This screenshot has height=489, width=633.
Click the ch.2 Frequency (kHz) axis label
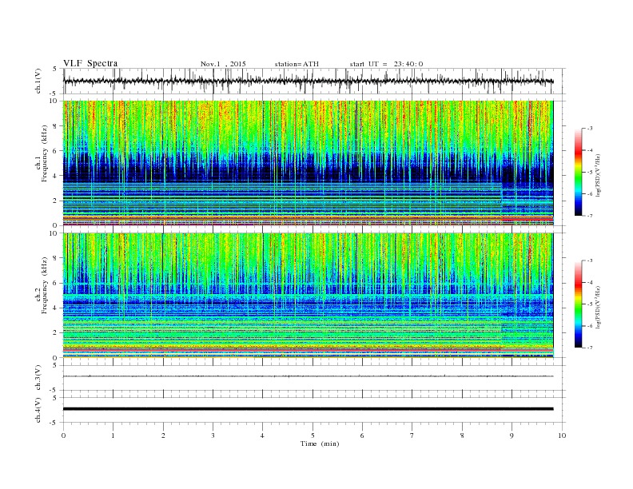click(x=41, y=285)
